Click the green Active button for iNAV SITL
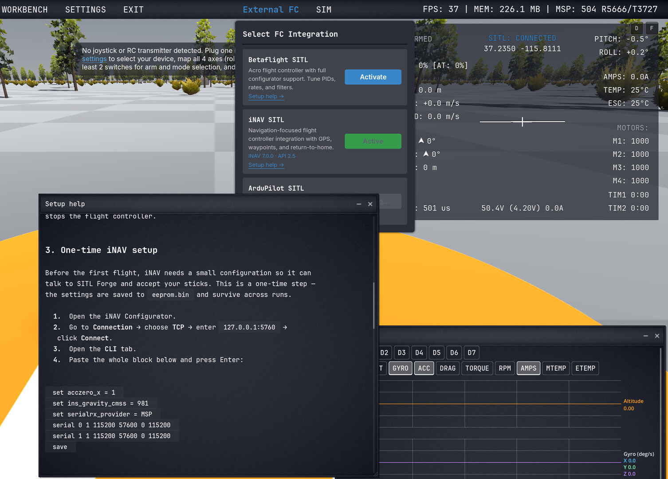This screenshot has width=668, height=479. click(x=373, y=141)
